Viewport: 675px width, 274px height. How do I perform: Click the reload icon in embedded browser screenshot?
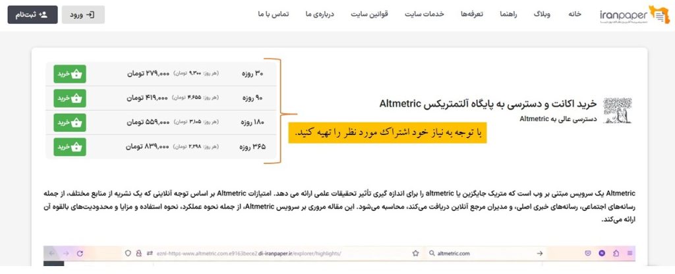80,254
